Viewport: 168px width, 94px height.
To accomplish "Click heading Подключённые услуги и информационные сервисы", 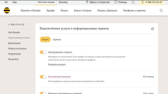I will 74,28.
